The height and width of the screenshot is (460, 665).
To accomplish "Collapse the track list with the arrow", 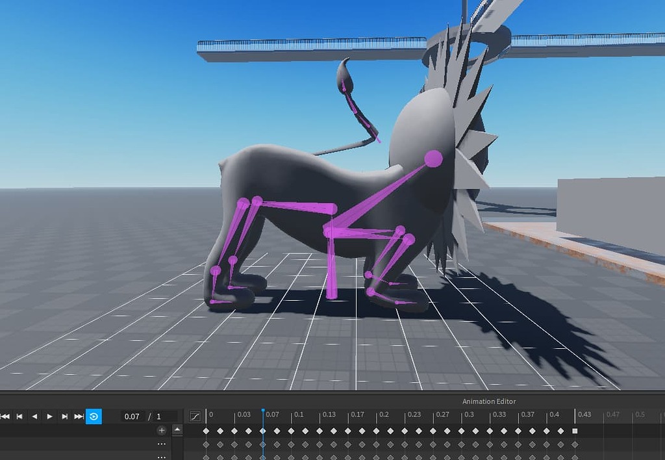I will click(177, 431).
